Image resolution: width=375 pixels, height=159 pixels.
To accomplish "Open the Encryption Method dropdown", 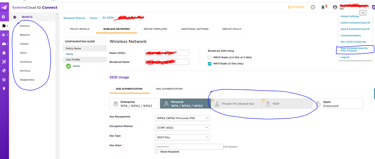I will point(182,128).
